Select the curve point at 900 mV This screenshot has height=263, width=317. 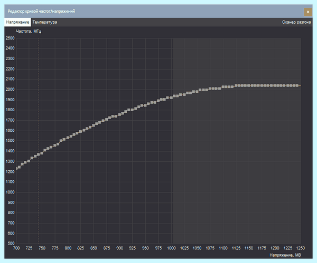[x=119, y=114]
